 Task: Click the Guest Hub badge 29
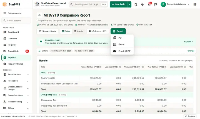(x=27, y=51)
